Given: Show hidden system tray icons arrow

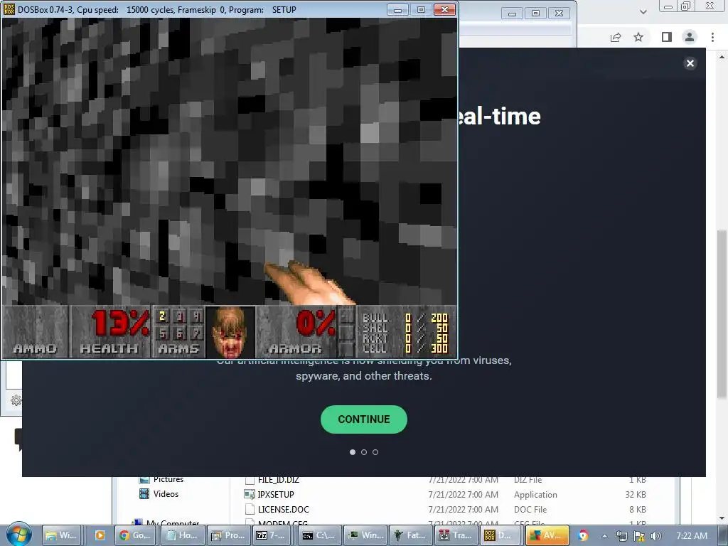Looking at the screenshot, I should (604, 536).
